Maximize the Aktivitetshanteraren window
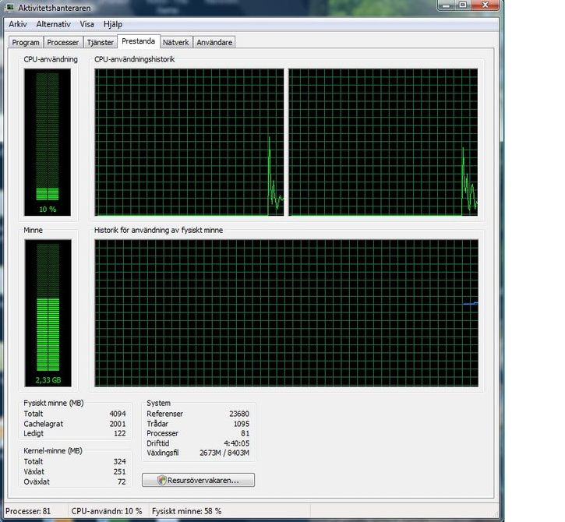Screen dimensions: 565x522 [462, 5]
